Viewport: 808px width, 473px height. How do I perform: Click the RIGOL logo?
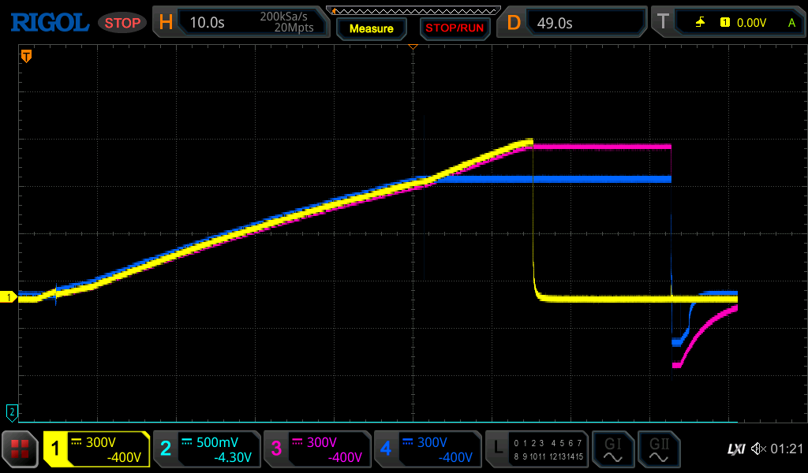(49, 23)
